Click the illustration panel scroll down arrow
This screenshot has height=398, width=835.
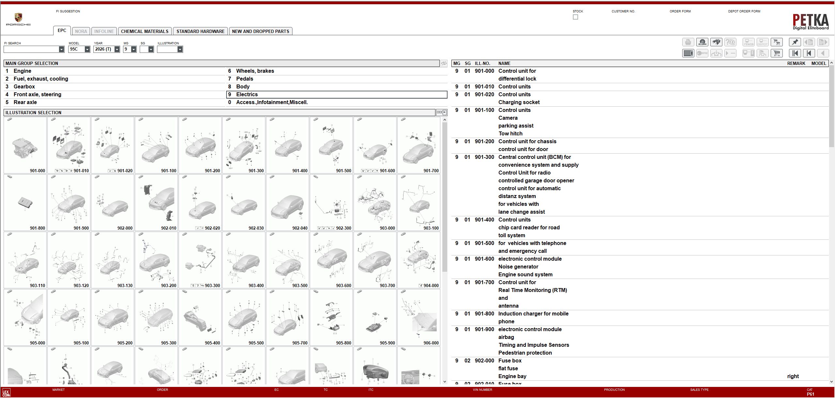coord(445,382)
